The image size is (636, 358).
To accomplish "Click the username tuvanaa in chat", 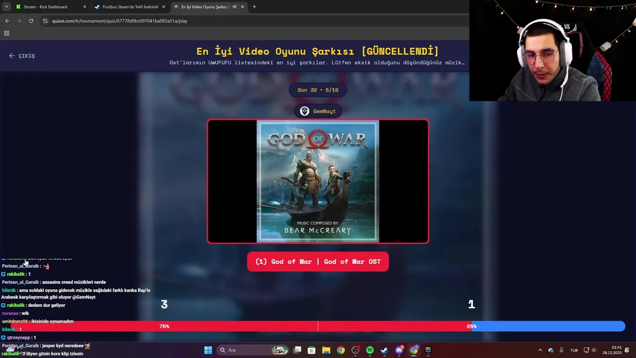I will point(10,313).
